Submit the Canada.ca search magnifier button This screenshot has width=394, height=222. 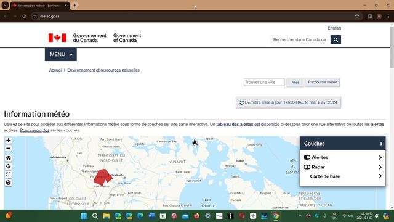336,39
